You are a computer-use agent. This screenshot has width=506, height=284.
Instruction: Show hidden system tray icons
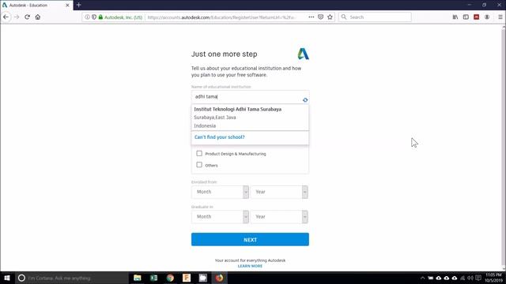422,278
